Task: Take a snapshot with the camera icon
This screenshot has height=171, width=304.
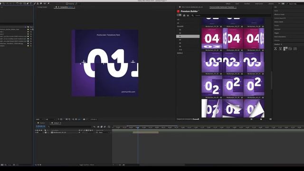Action: point(84,119)
